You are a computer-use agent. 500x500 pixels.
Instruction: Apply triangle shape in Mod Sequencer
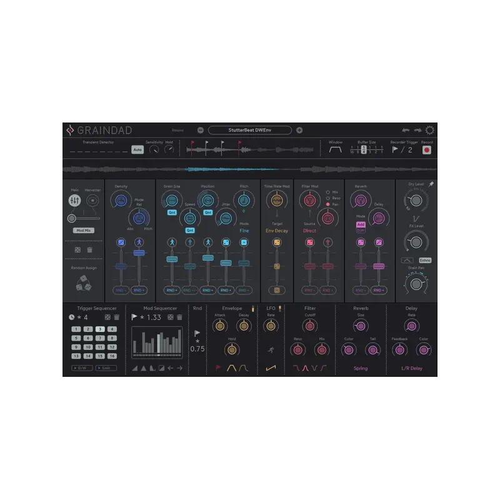pos(144,368)
